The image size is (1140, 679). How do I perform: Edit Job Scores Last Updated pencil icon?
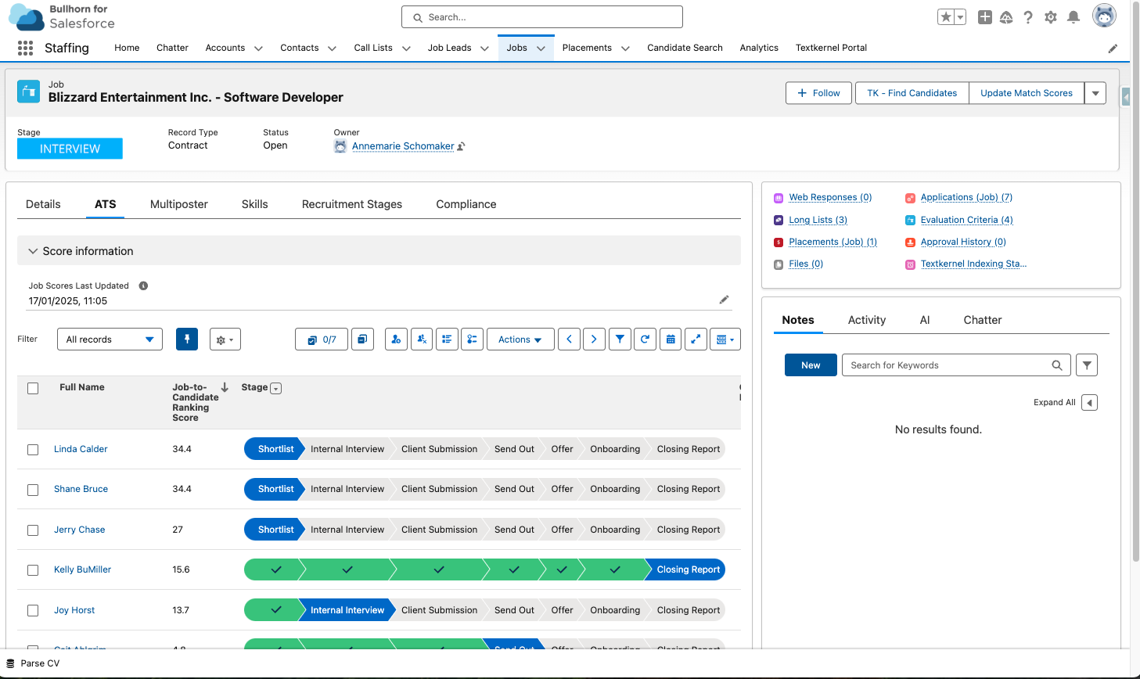(724, 300)
